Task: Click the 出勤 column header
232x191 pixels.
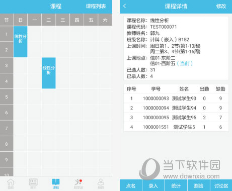Action: [204, 88]
